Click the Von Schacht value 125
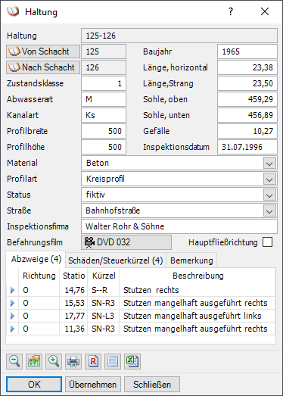This screenshot has width=283, height=396. coord(104,51)
